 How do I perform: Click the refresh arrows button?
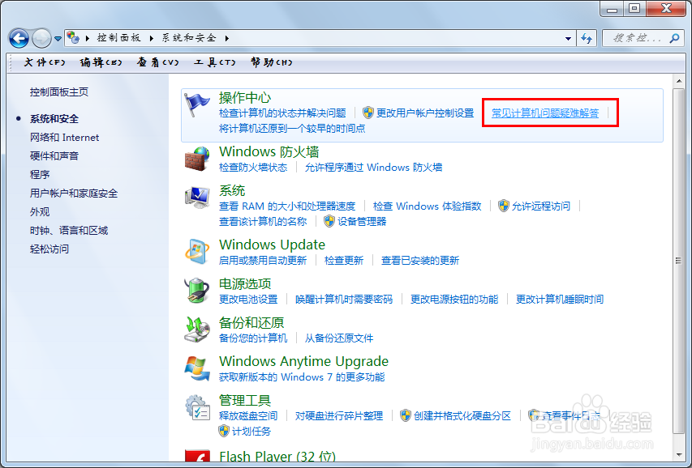click(586, 38)
